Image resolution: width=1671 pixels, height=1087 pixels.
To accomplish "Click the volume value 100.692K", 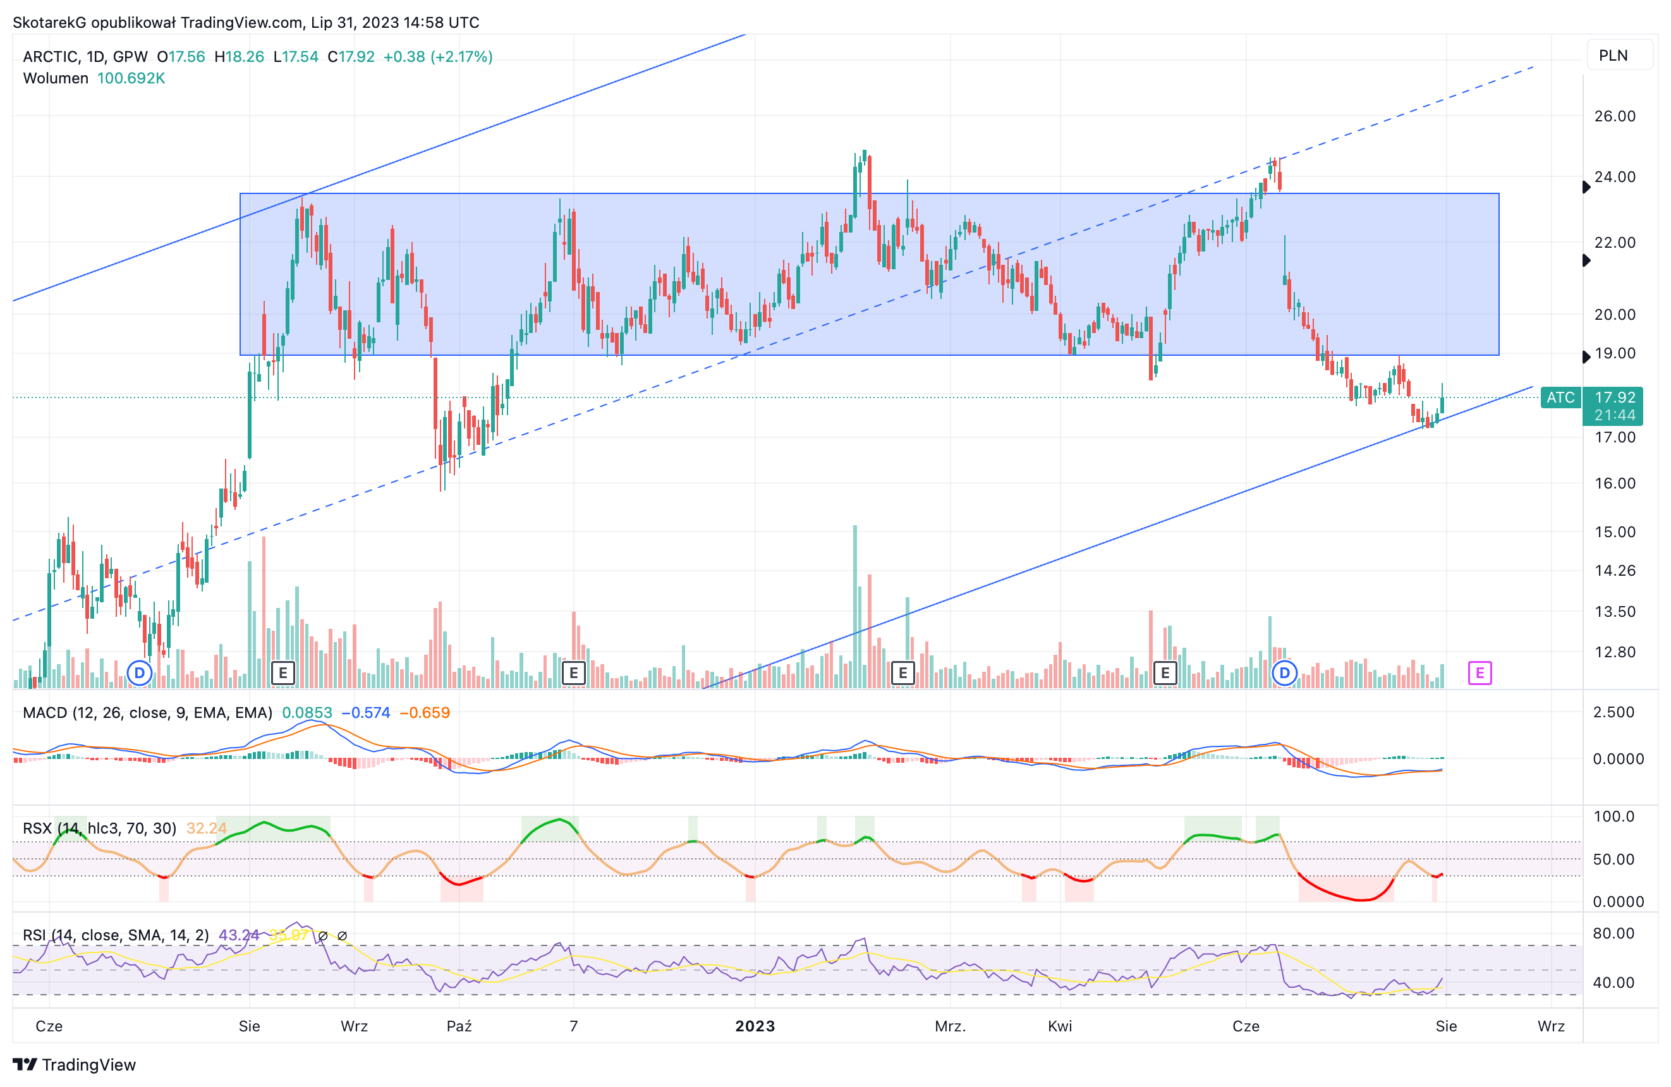I will tap(131, 78).
